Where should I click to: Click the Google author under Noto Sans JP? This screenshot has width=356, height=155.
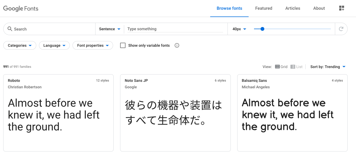131,87
